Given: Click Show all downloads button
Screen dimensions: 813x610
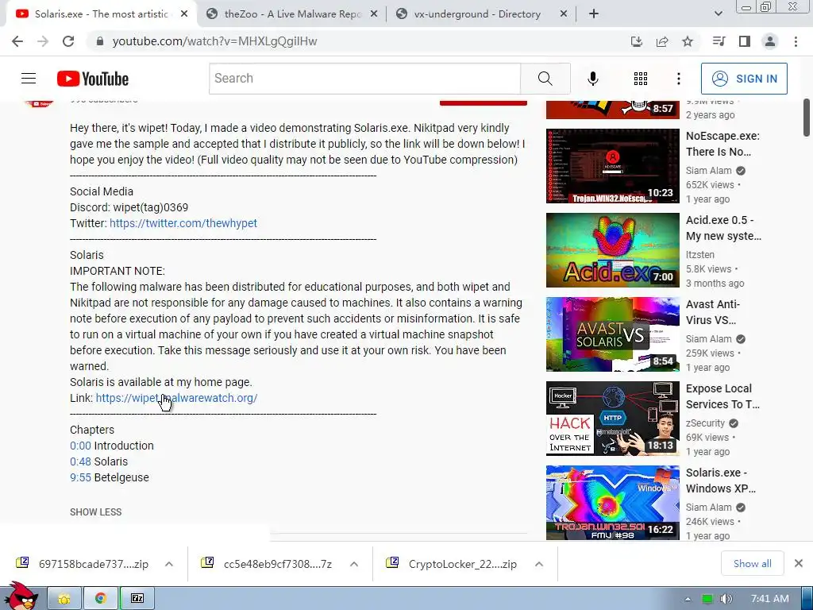Looking at the screenshot, I should pos(752,563).
